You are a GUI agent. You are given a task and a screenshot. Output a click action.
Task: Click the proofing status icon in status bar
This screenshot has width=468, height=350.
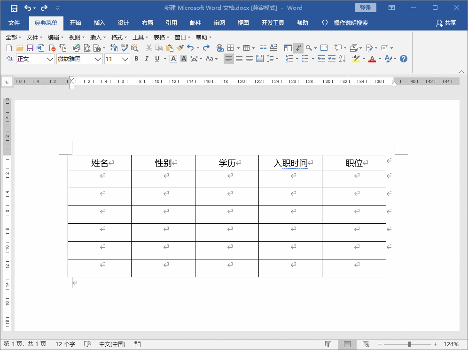click(x=87, y=344)
